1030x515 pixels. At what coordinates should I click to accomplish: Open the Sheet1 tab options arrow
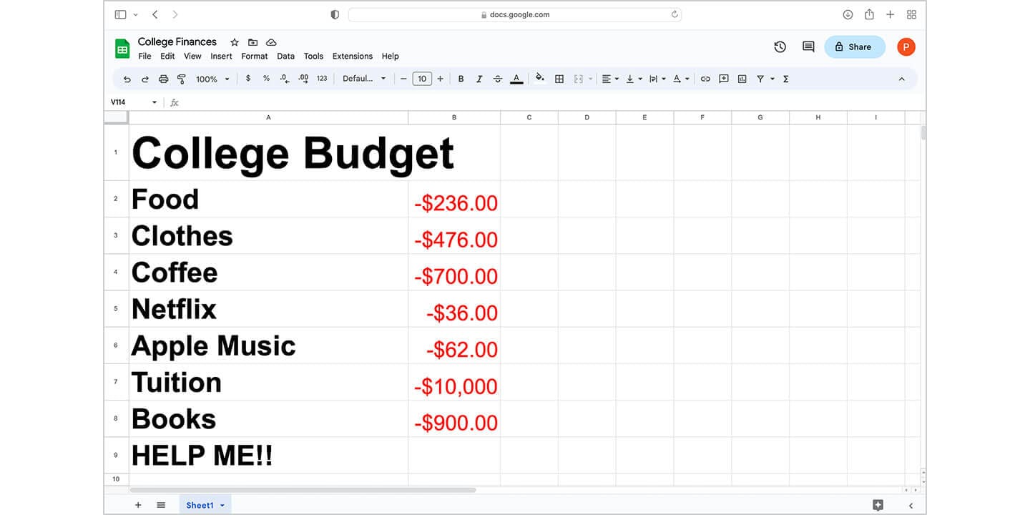pos(222,506)
